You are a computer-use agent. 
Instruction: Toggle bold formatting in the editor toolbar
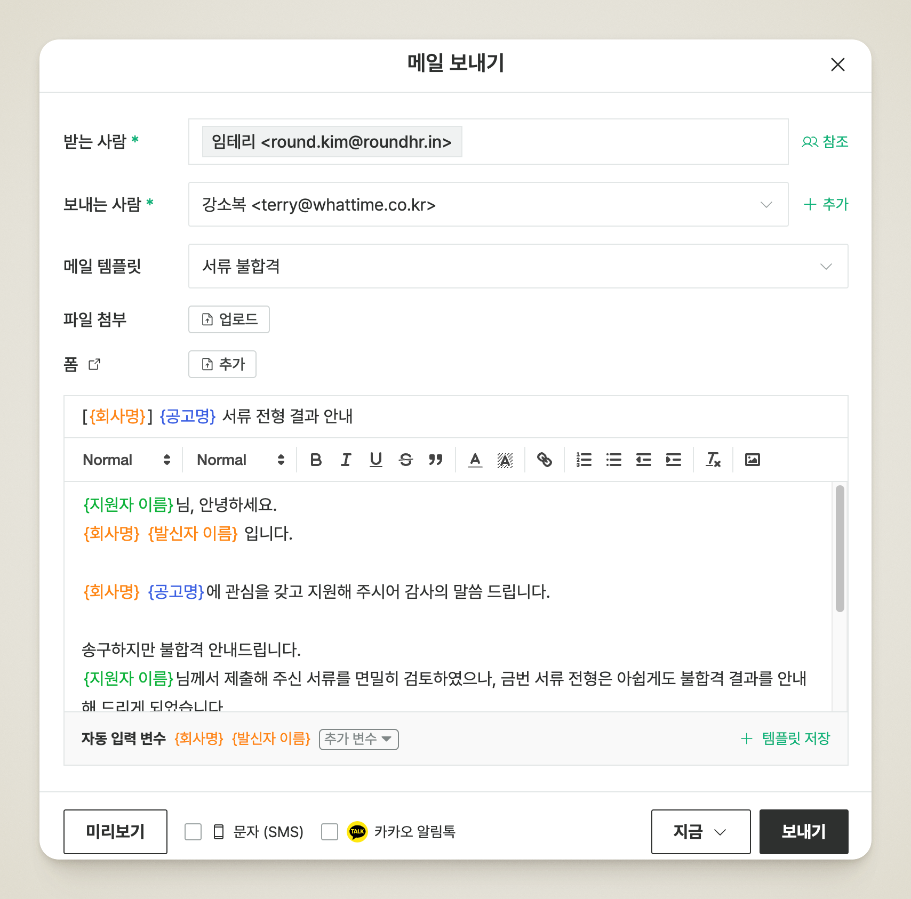(316, 460)
